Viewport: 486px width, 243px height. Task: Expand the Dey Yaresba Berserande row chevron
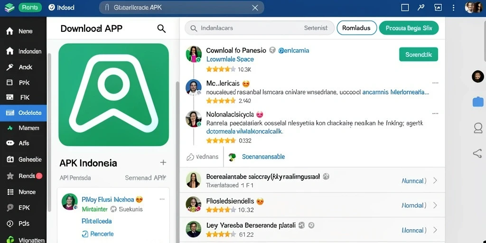[x=435, y=230]
